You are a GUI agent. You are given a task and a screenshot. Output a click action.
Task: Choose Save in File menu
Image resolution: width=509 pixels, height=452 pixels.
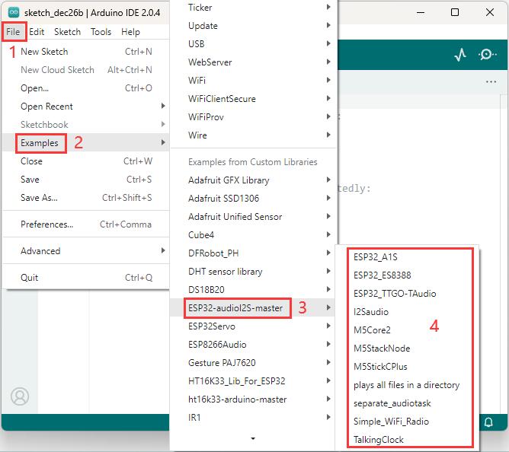(x=86, y=180)
